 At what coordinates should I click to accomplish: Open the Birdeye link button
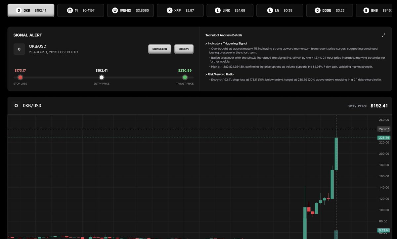click(184, 49)
